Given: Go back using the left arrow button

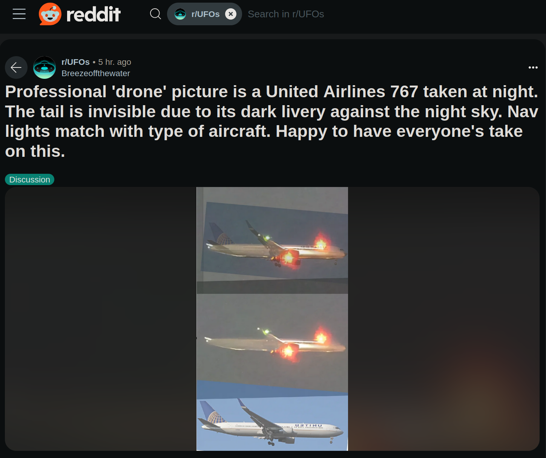Looking at the screenshot, I should (x=16, y=67).
